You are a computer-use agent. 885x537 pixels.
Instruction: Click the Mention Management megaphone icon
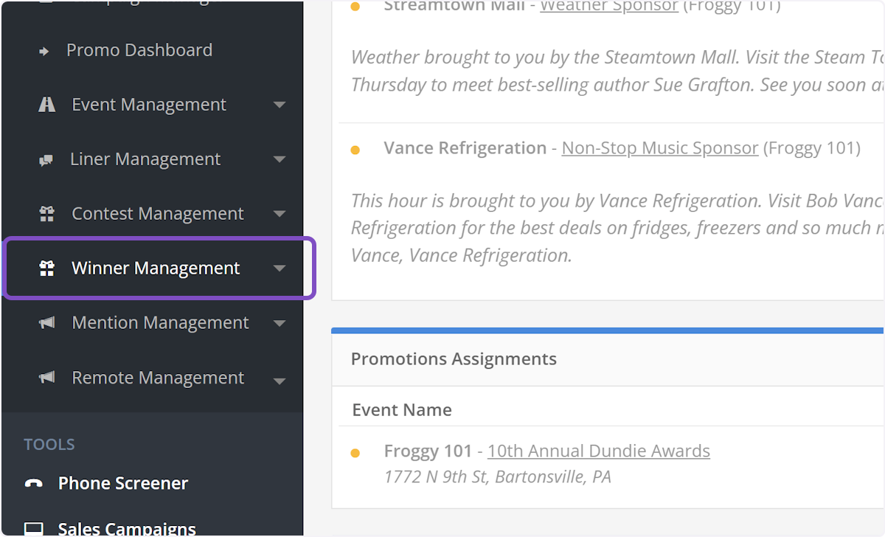pos(46,322)
